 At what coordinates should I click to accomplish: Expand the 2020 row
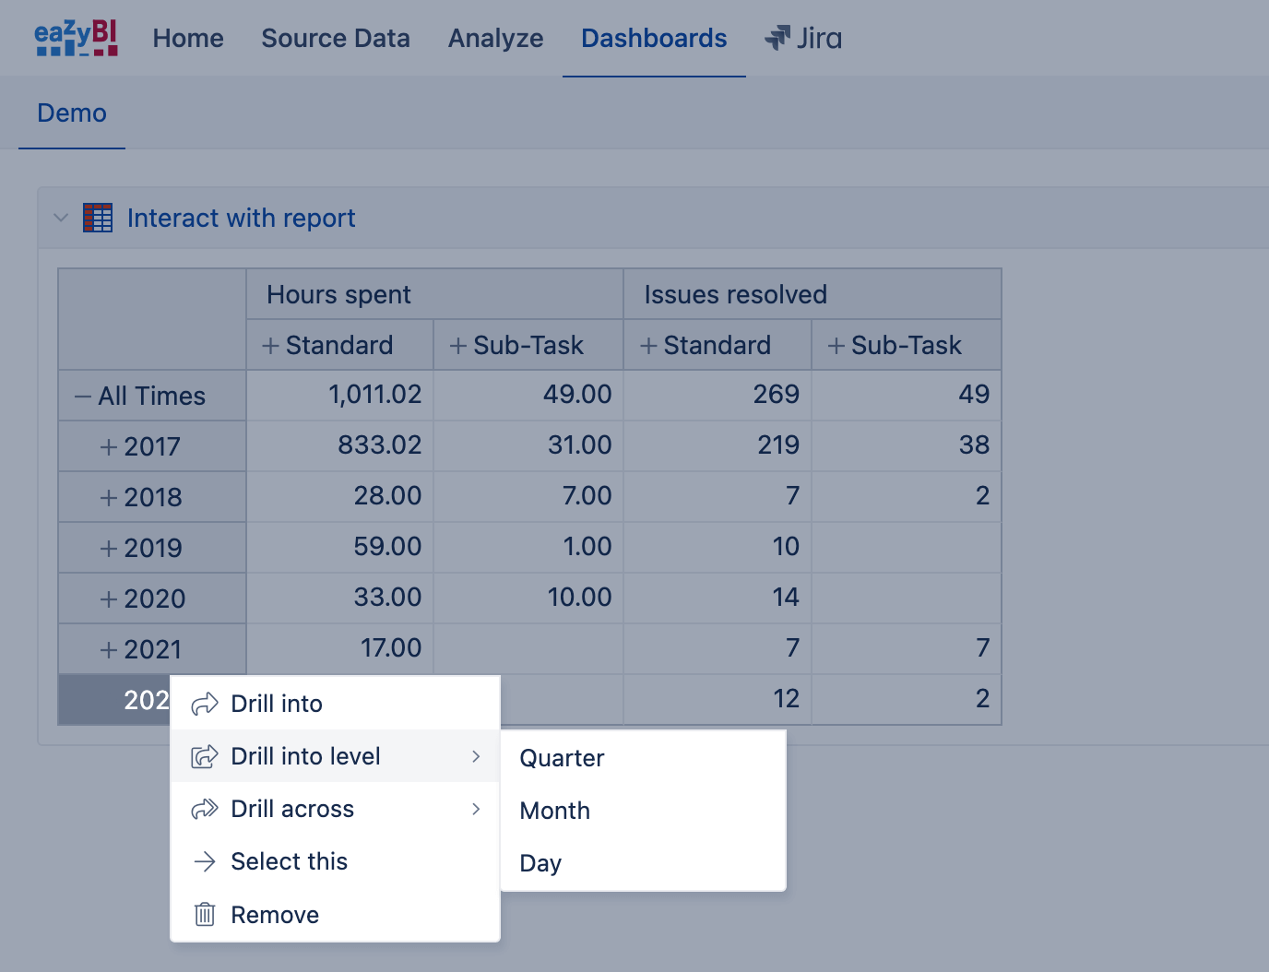(109, 599)
